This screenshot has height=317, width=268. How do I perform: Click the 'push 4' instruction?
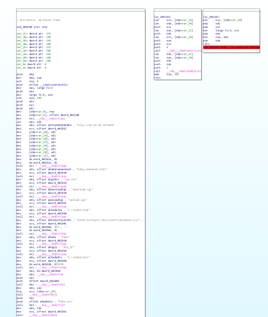[x=161, y=47]
